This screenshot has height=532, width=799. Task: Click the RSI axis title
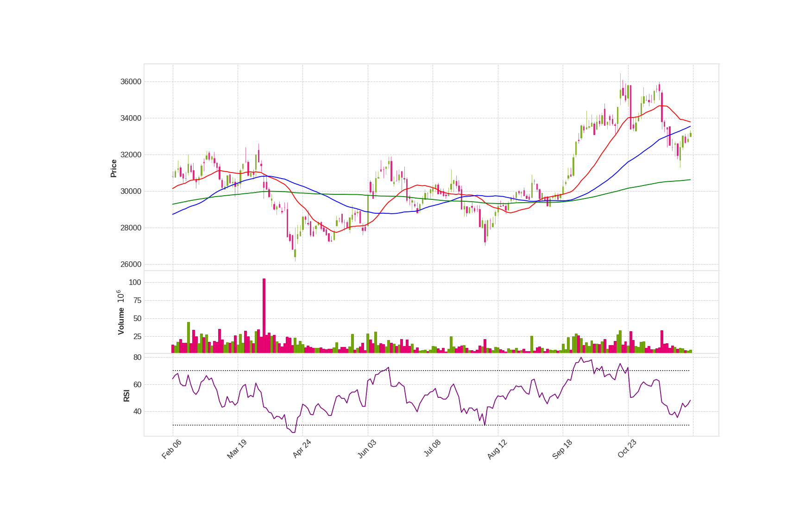(x=126, y=396)
